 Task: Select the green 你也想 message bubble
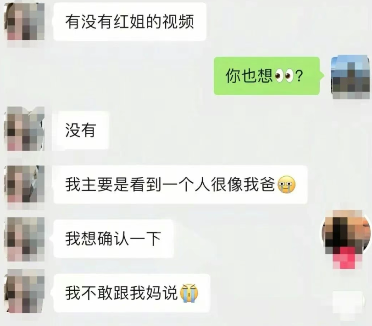click(x=267, y=76)
